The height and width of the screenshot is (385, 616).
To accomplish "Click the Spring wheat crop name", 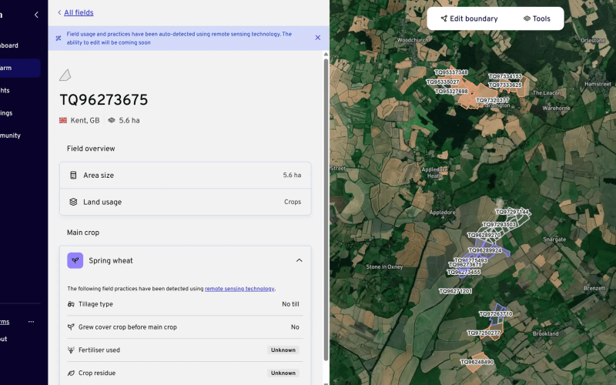I will click(111, 261).
